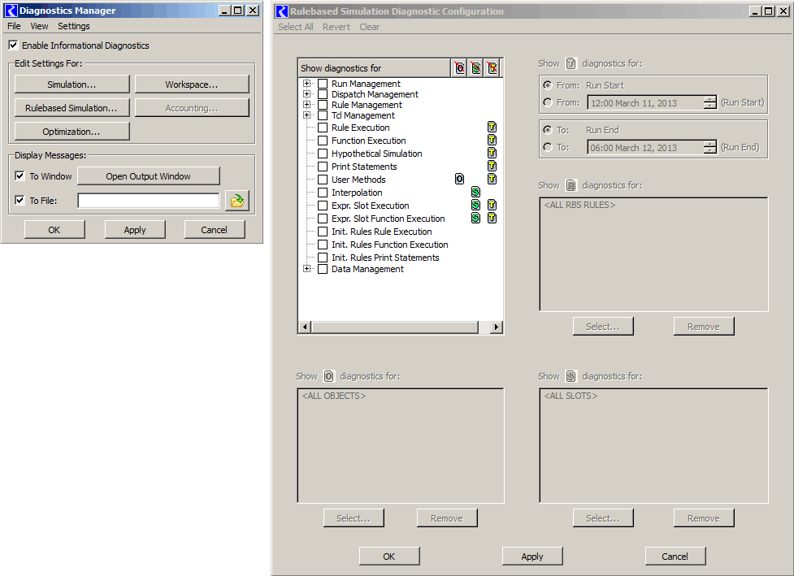
Task: Open Optimization settings button
Action: click(x=72, y=131)
